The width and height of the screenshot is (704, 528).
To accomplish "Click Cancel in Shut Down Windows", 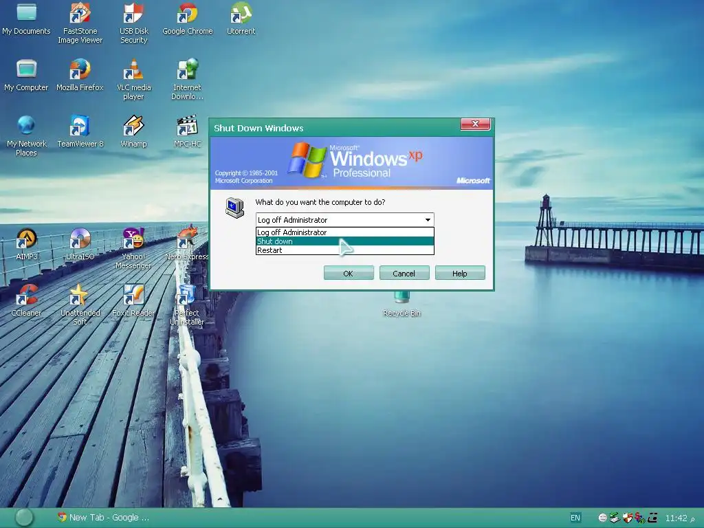I will click(404, 273).
